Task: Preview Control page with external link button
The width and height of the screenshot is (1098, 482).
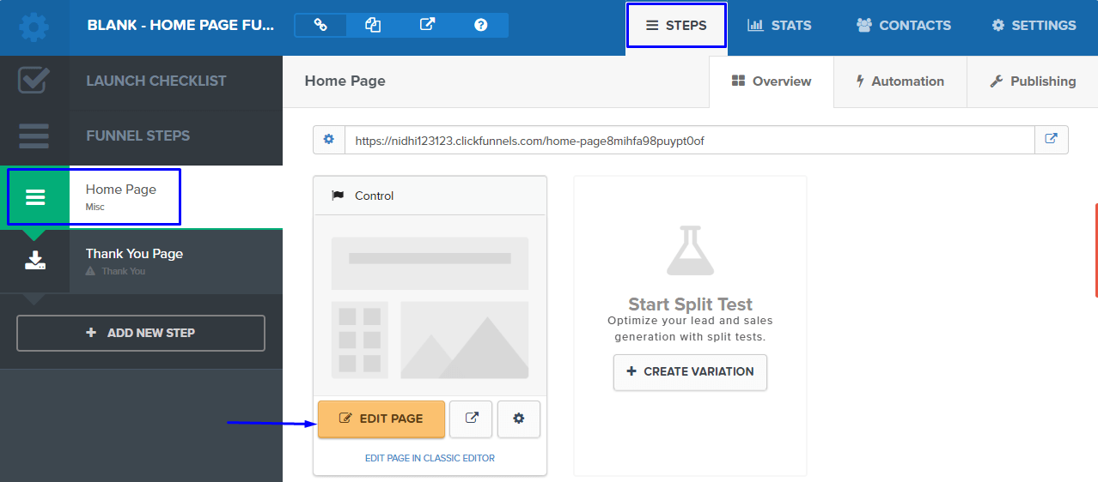Action: [x=472, y=419]
